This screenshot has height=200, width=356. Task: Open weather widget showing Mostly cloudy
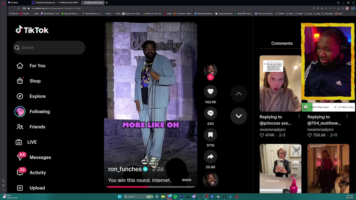coord(11,197)
